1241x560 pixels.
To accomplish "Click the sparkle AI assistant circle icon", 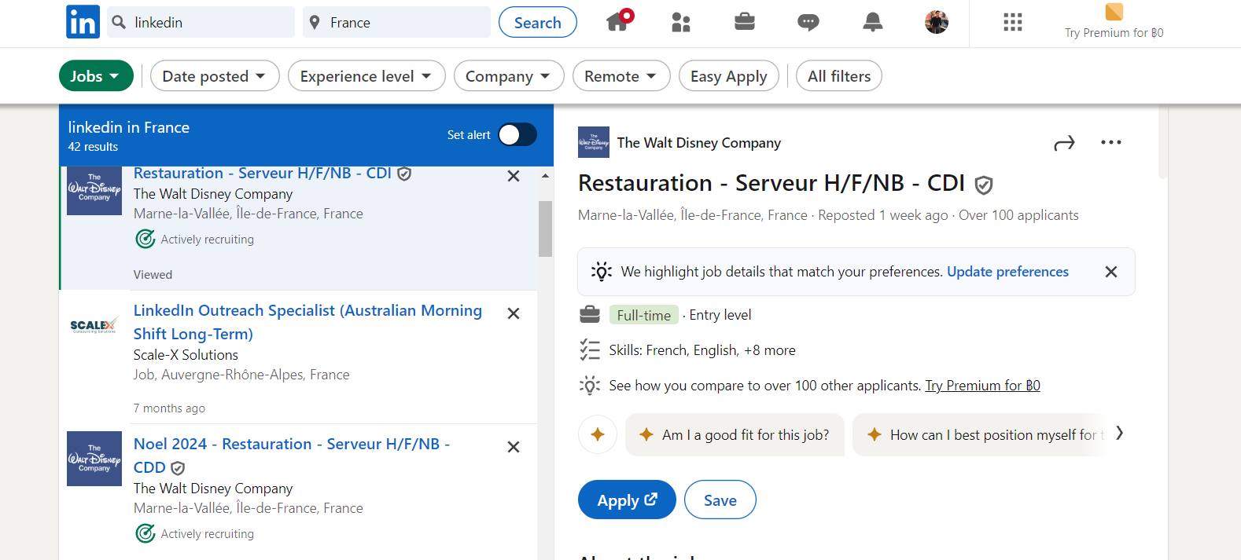I will point(598,434).
